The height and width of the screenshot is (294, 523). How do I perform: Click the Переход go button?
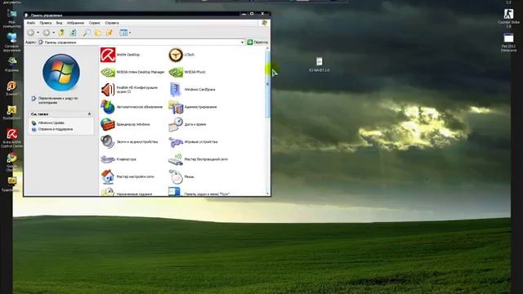257,42
